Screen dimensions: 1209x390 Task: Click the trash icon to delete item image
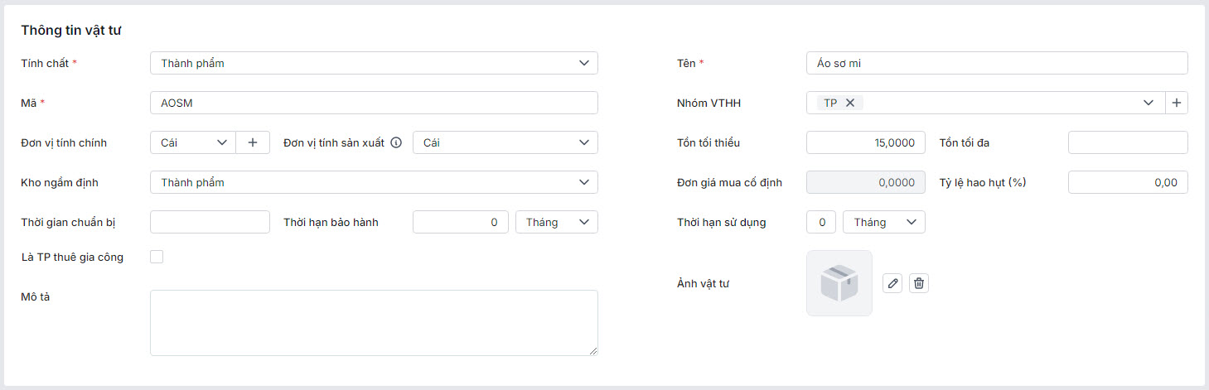pos(919,283)
